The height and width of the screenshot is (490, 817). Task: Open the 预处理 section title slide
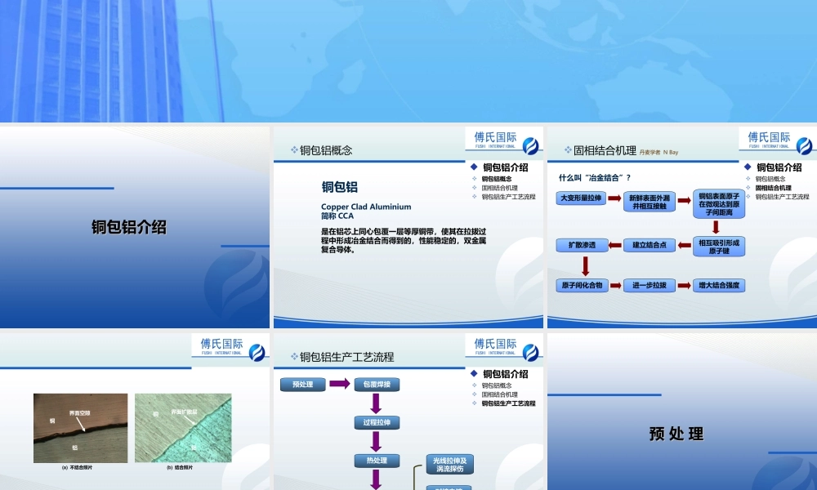click(x=682, y=412)
